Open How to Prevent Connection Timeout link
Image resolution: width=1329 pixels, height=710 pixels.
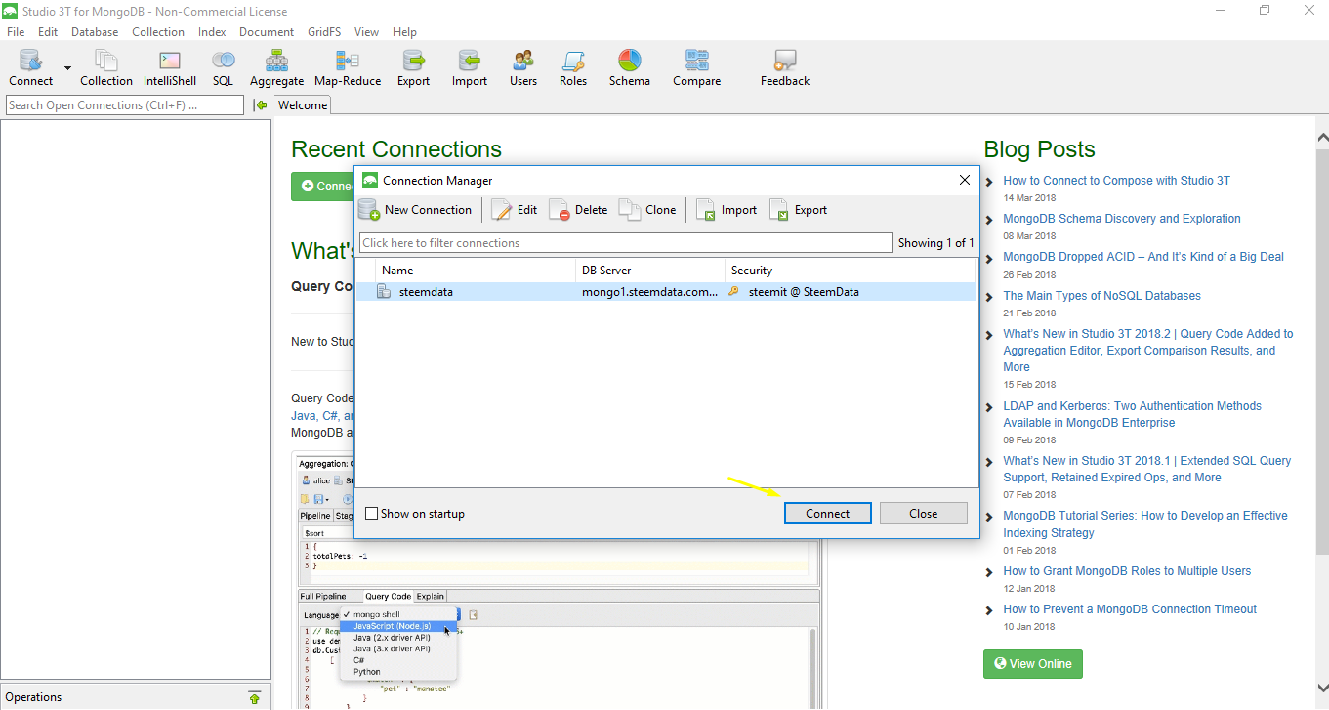pos(1130,608)
